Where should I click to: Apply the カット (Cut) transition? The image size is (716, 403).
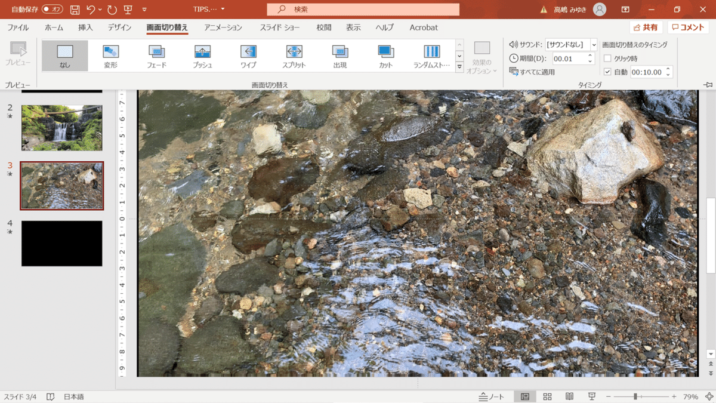click(x=385, y=56)
